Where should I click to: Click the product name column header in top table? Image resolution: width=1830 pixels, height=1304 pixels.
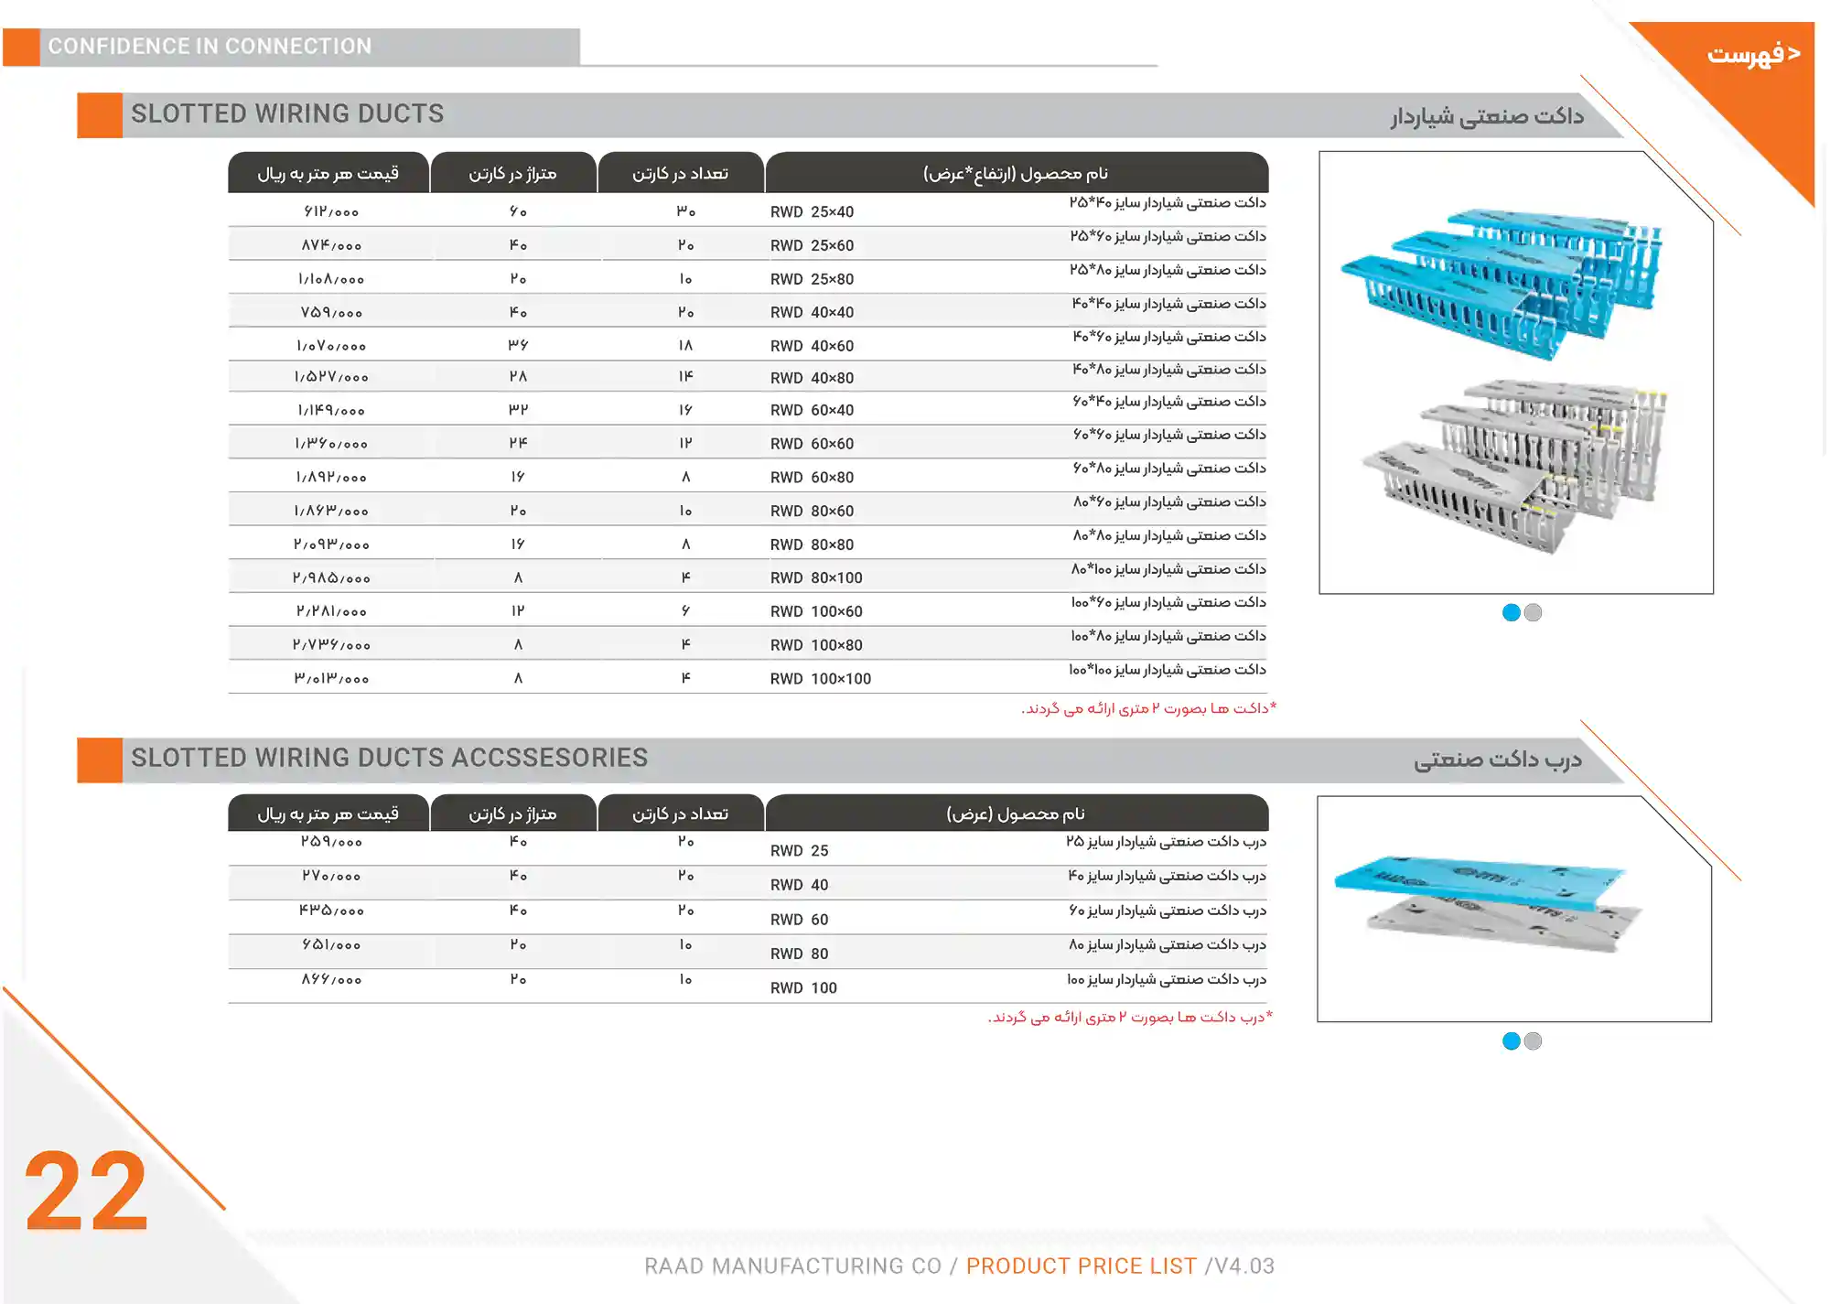click(1016, 173)
